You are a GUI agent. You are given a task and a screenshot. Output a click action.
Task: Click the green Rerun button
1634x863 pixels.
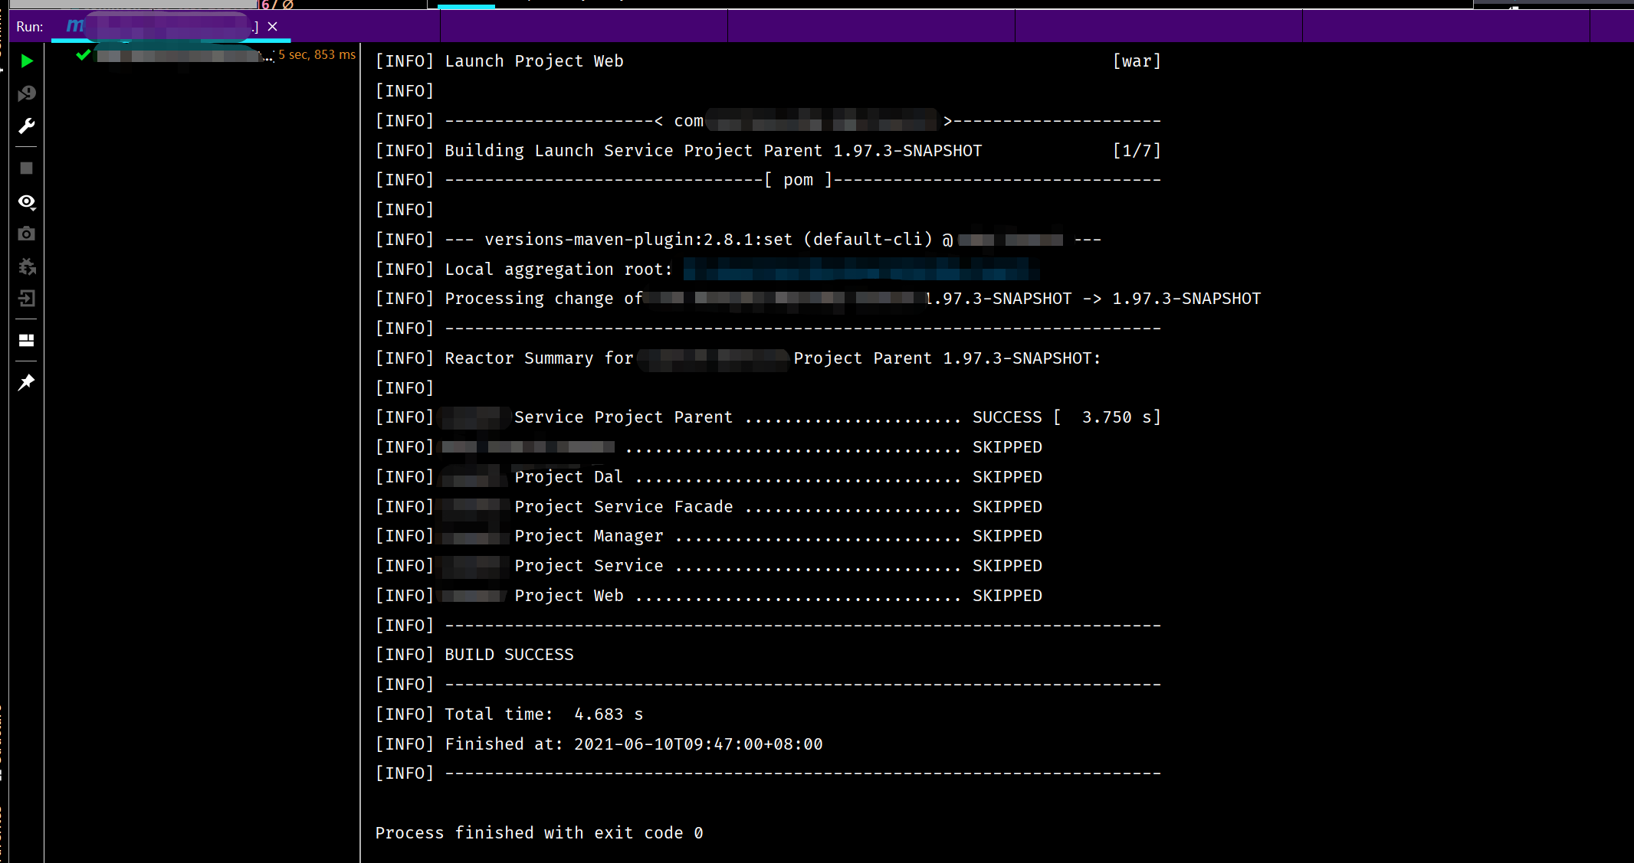coord(27,61)
